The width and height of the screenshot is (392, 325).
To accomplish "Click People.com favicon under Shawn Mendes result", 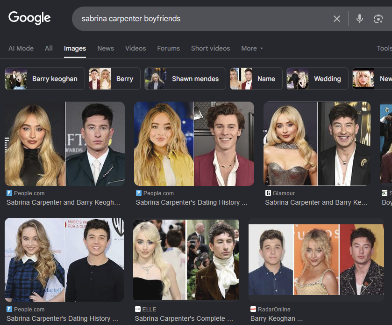I will [x=138, y=193].
